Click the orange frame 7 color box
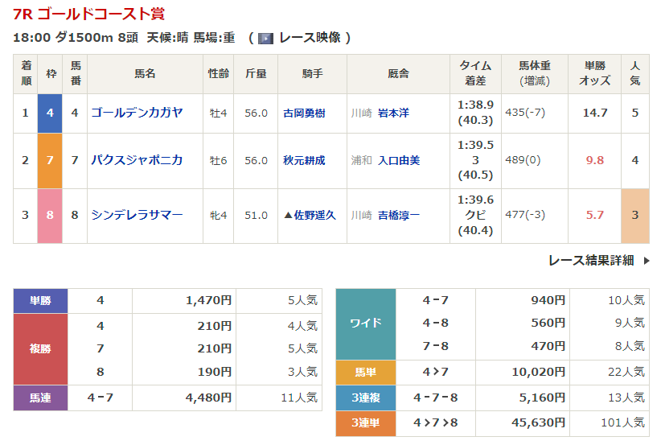The height and width of the screenshot is (445, 661). [x=50, y=160]
